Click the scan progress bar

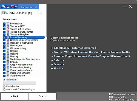click(19, 83)
